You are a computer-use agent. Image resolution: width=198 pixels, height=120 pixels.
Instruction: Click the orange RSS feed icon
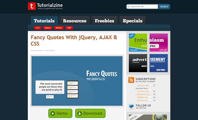point(131,80)
